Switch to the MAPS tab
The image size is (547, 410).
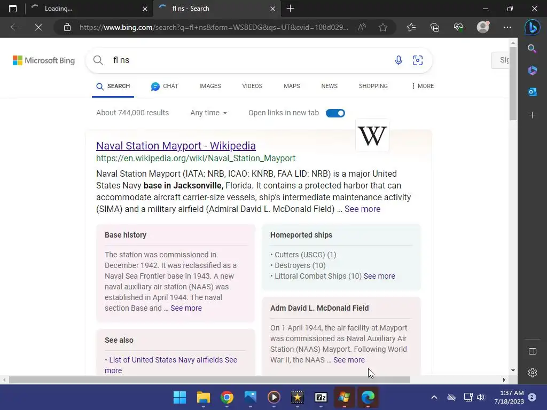[292, 86]
